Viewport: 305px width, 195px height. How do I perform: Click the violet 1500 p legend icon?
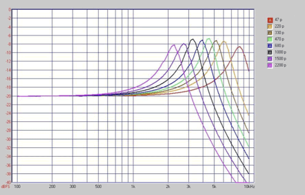270,59
